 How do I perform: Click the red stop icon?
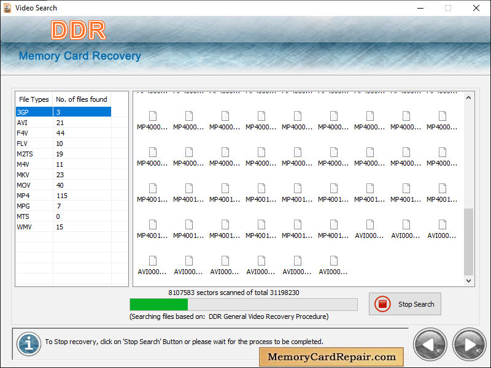coord(382,304)
